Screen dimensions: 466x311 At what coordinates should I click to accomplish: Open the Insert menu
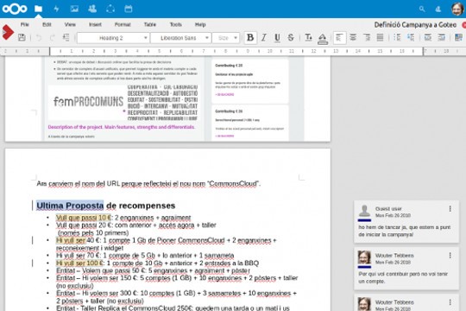click(x=95, y=24)
